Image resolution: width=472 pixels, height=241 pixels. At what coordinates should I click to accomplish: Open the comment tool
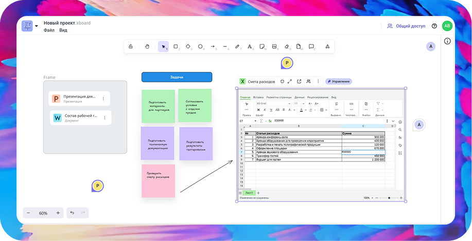point(311,47)
